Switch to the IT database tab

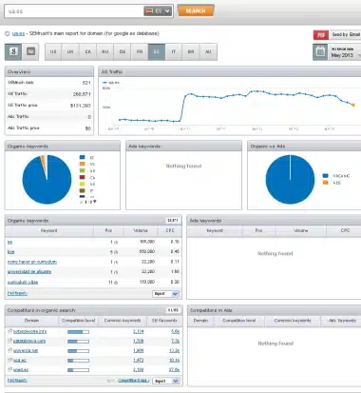(x=174, y=51)
